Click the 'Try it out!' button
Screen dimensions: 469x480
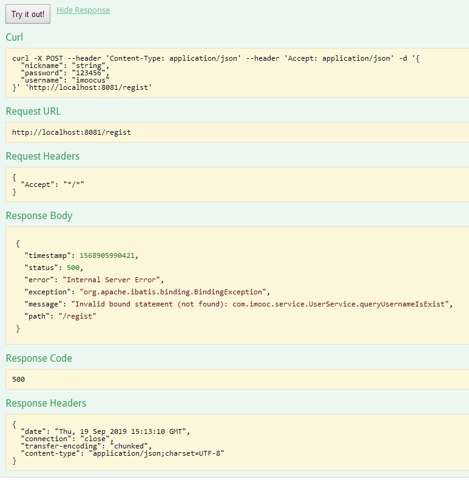[28, 15]
